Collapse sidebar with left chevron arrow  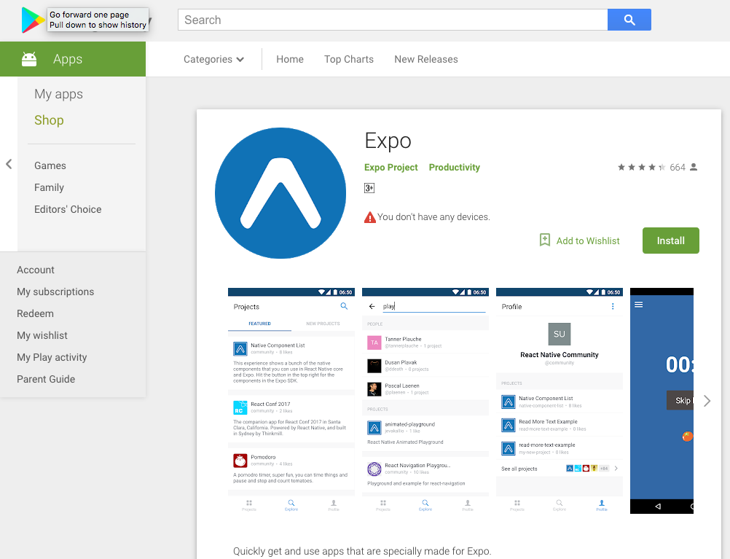[x=9, y=164]
